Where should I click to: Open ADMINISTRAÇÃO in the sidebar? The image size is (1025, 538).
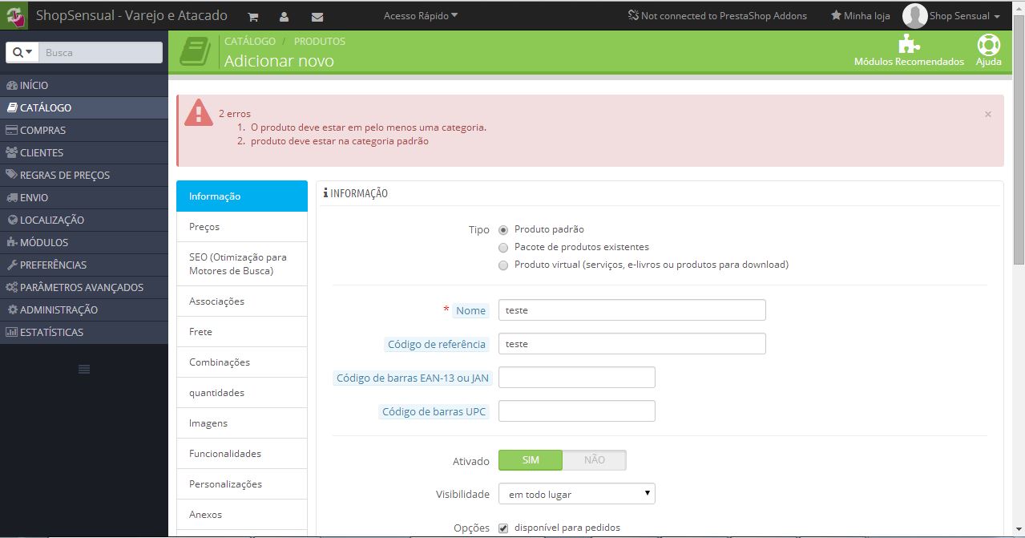coord(84,309)
